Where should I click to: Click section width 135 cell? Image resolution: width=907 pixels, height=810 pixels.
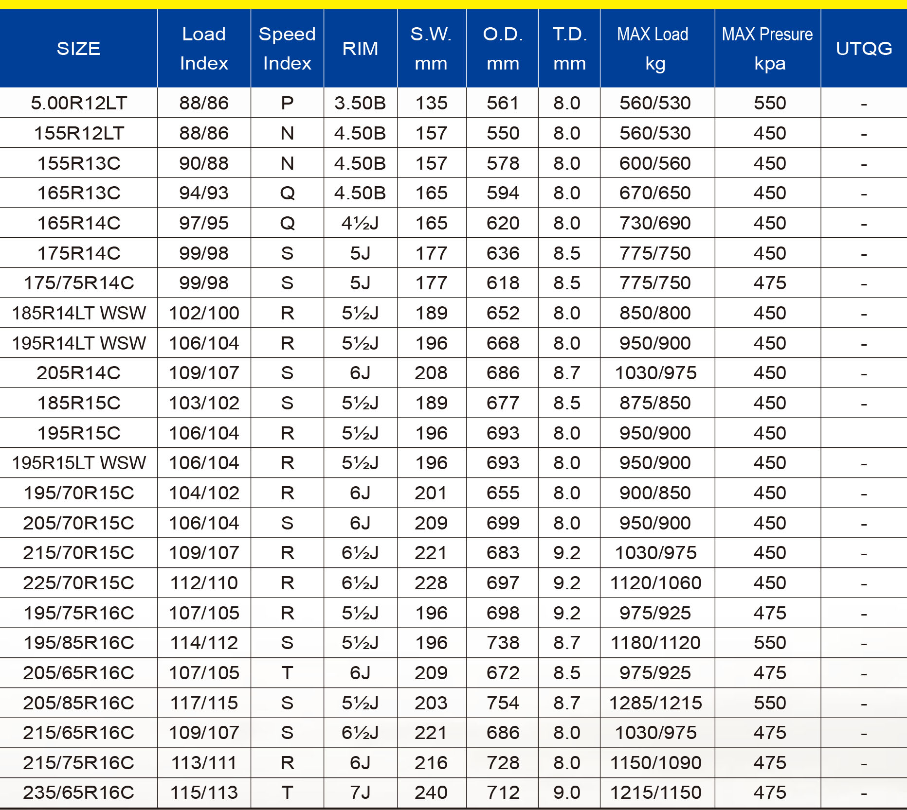tap(432, 103)
